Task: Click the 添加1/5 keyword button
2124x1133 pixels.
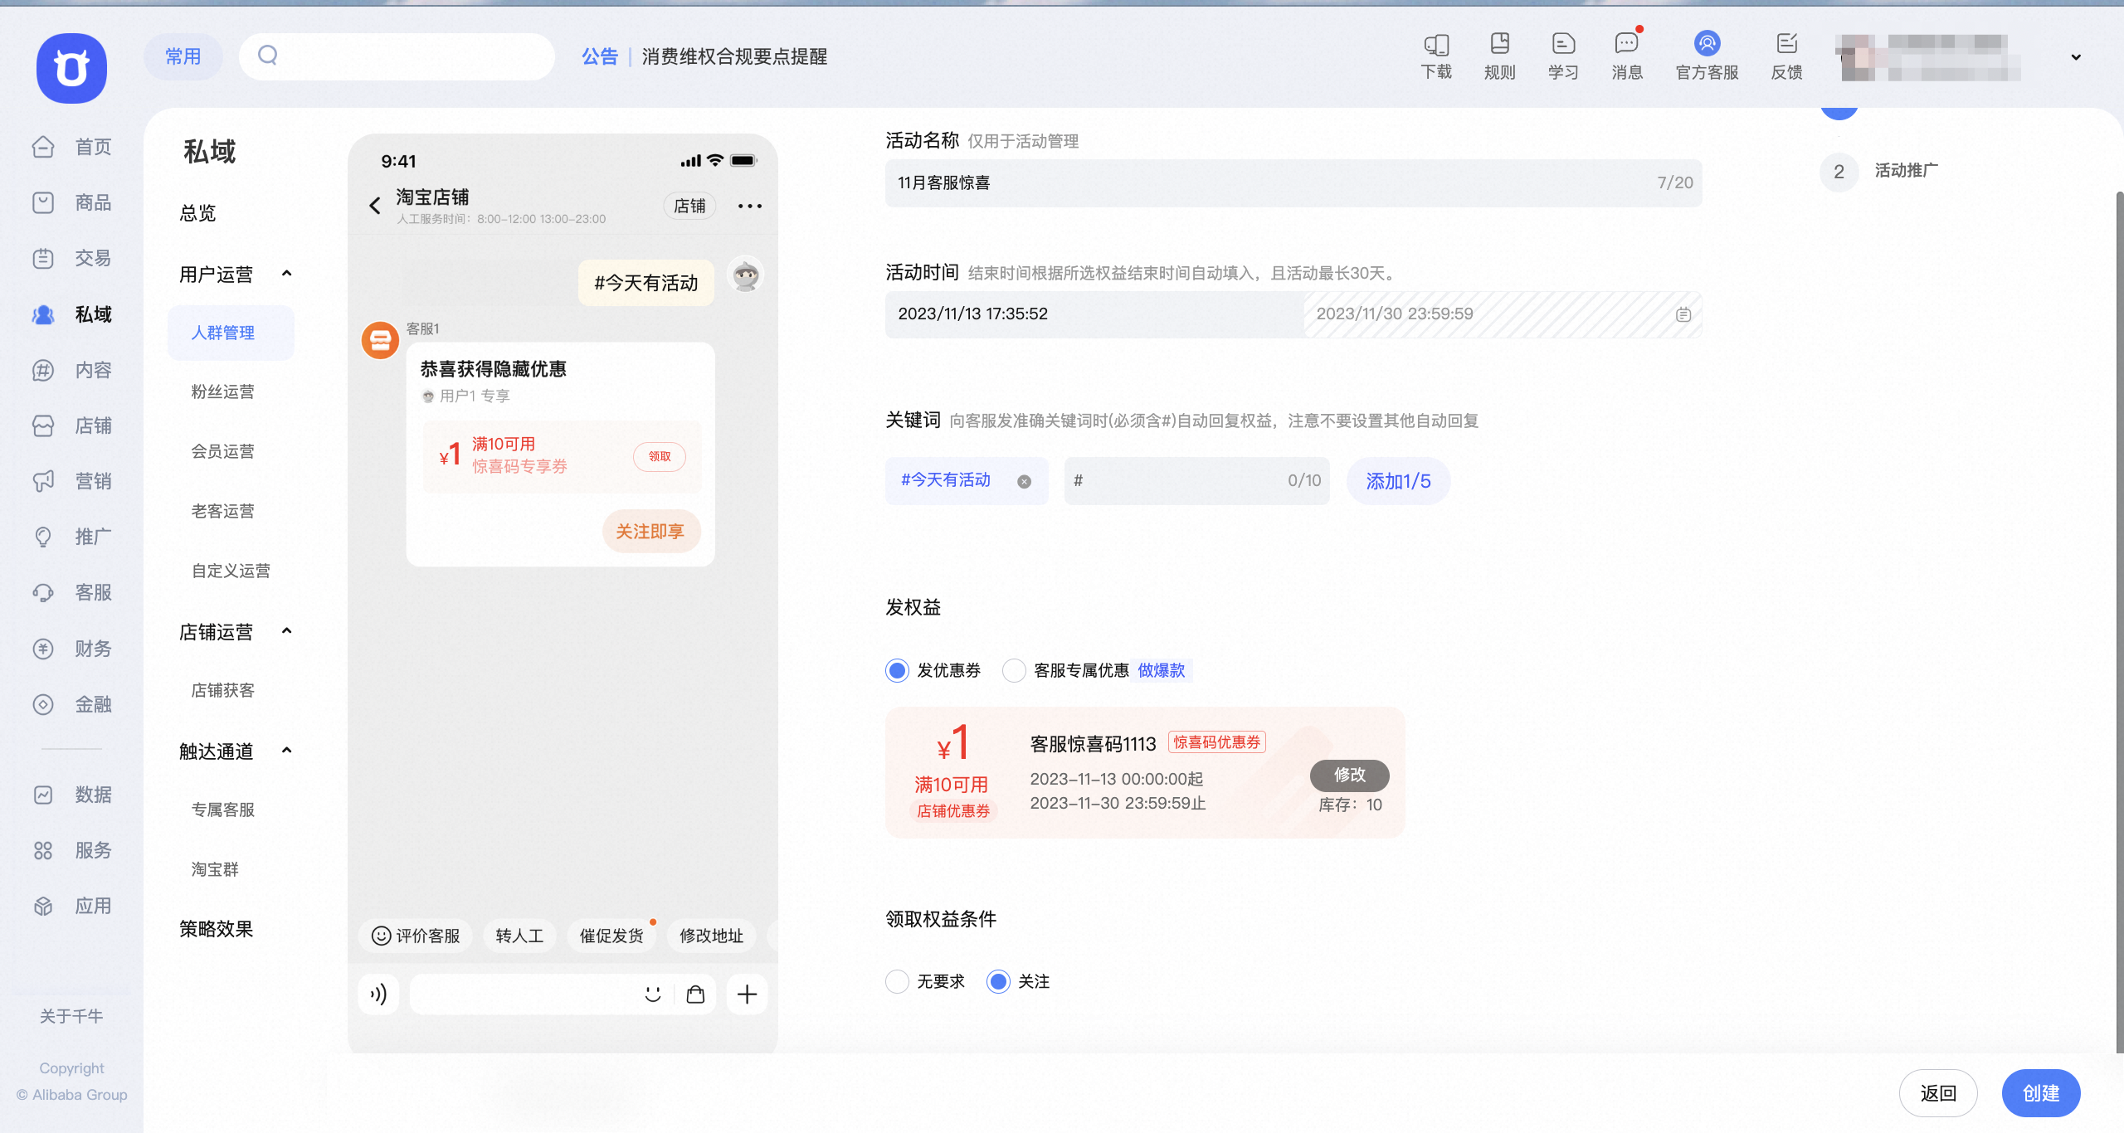Action: click(x=1398, y=481)
